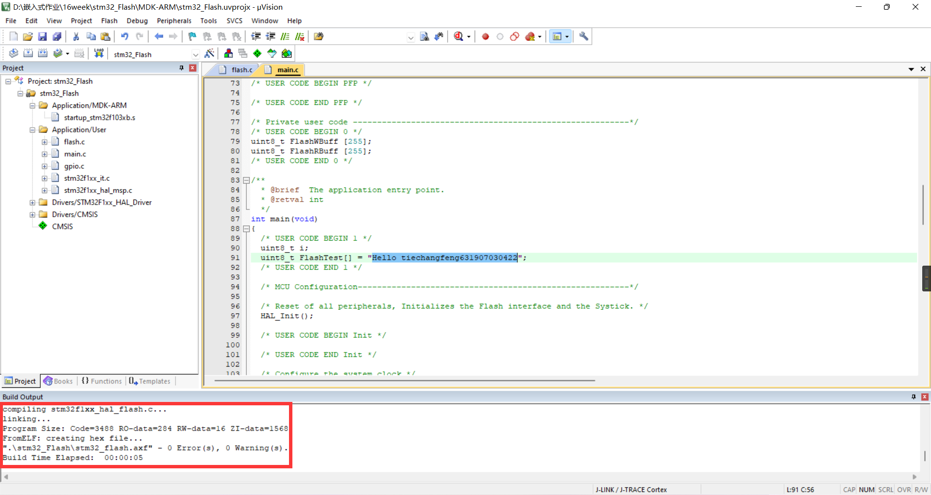
Task: Collapse the Application/MDK-ARM folder
Action: click(x=32, y=106)
